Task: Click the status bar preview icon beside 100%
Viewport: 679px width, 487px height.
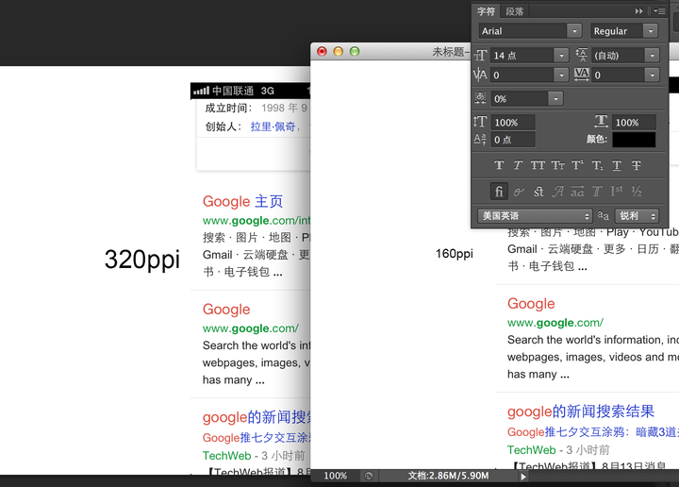Action: tap(369, 477)
